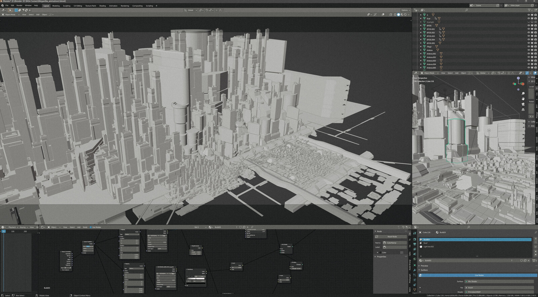Click Use Nodes checkbox in node editor header
Viewport: 538px width, 297px height.
[91, 227]
